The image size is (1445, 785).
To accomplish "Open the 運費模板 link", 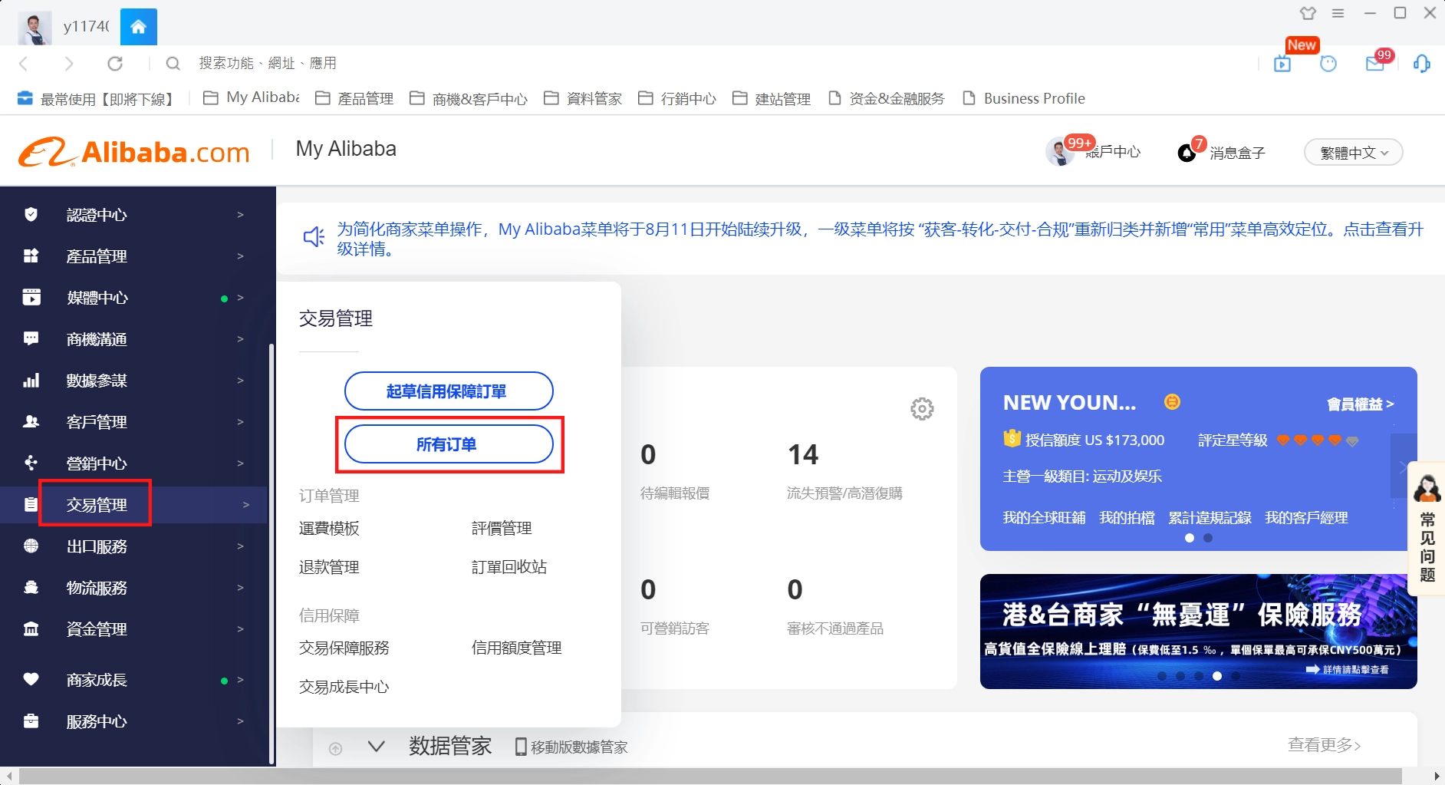I will (x=329, y=528).
